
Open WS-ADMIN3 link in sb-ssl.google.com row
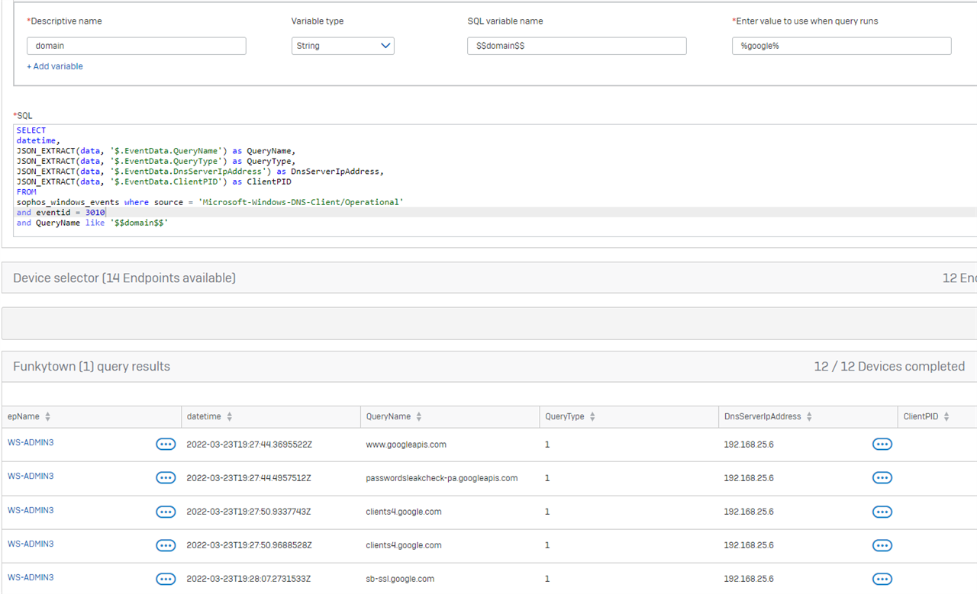(x=31, y=577)
